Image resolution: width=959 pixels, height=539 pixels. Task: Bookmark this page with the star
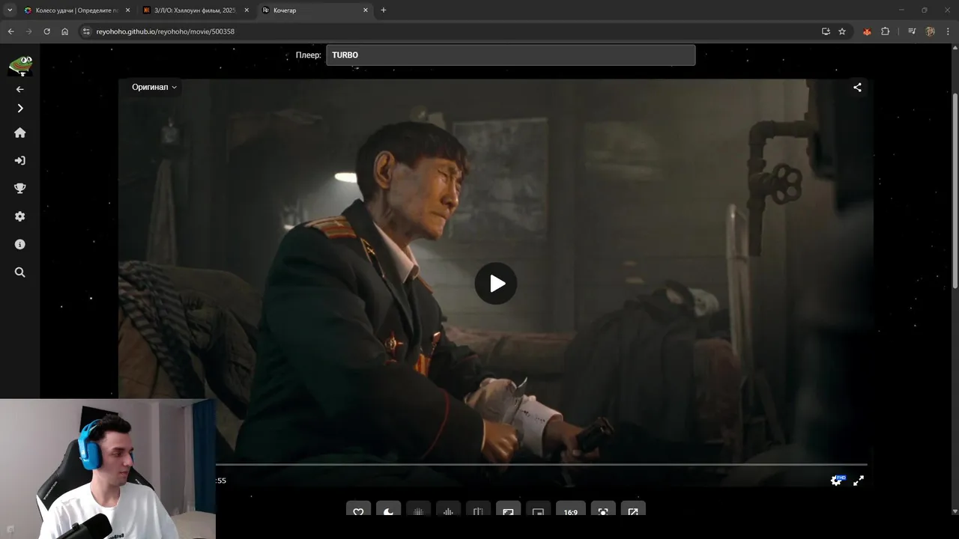[842, 31]
